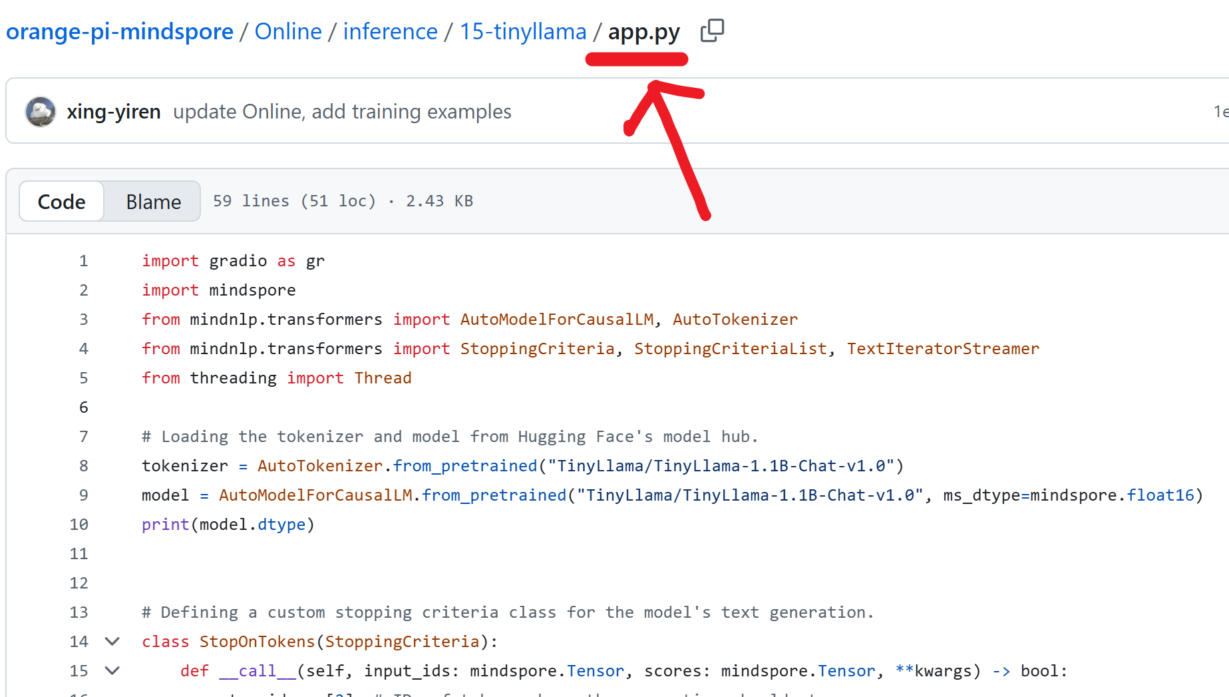Screen dimensions: 1229x697
Task: Select line number 14
Action: 79,642
